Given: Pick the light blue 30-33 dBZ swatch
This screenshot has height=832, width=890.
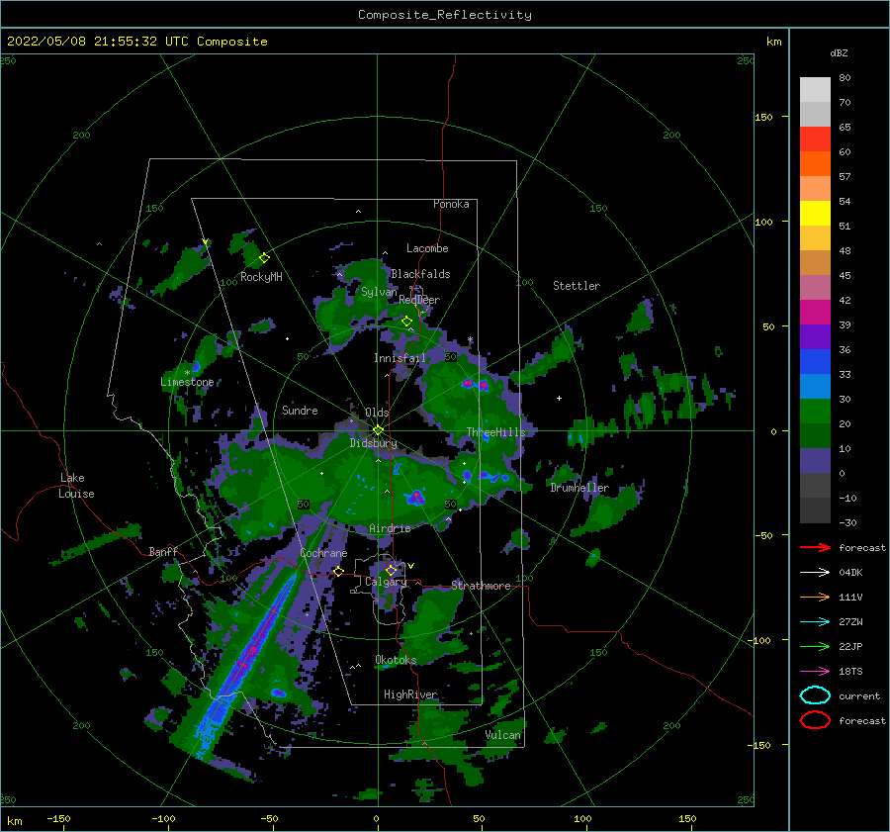Looking at the screenshot, I should point(815,387).
